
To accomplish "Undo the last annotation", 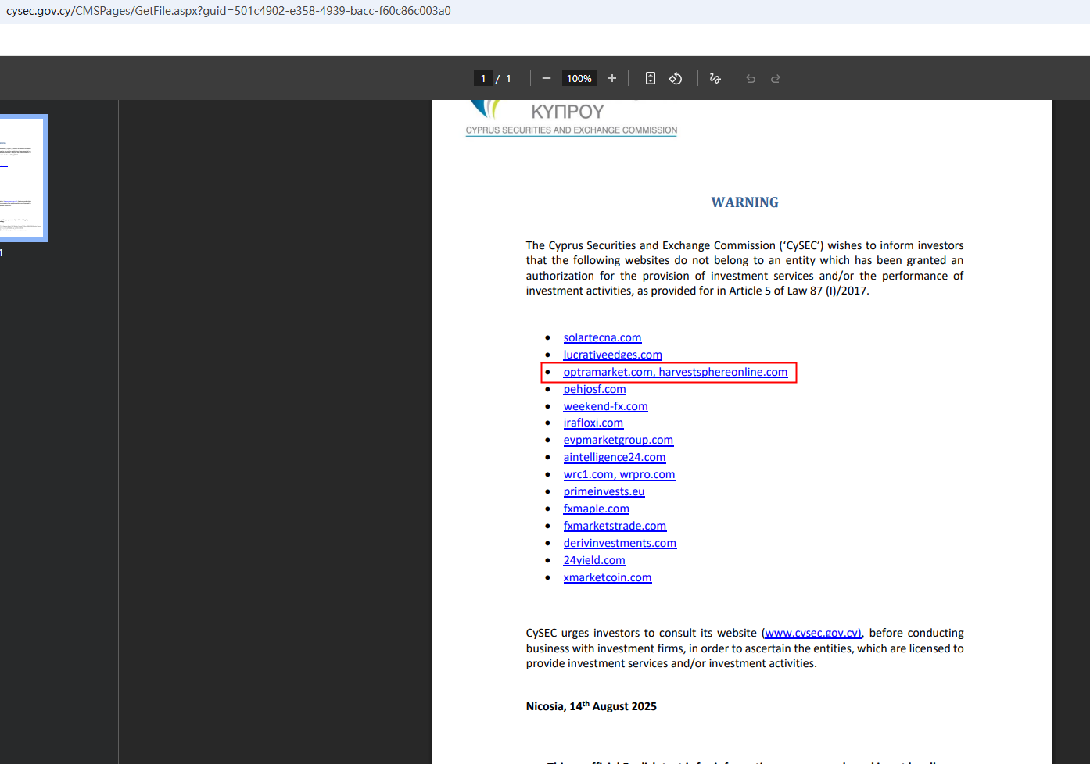I will 751,78.
